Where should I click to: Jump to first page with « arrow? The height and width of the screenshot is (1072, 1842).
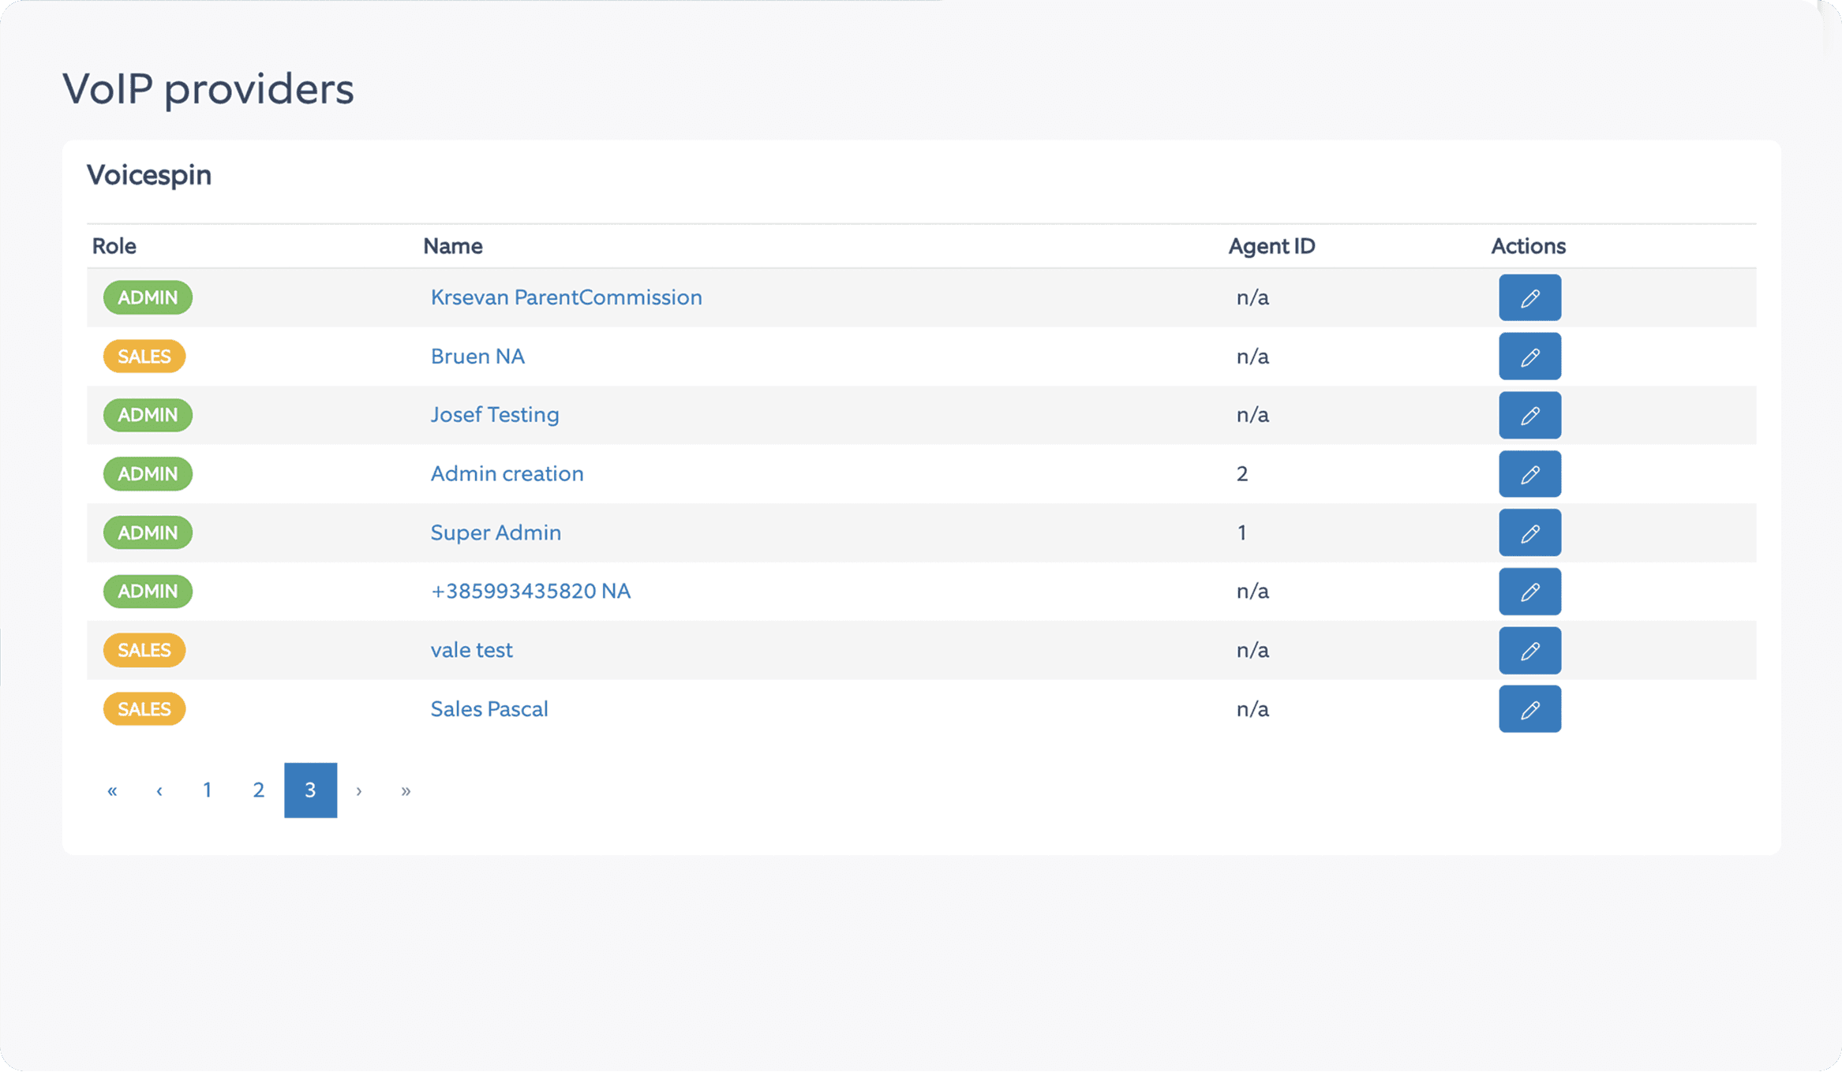(112, 790)
